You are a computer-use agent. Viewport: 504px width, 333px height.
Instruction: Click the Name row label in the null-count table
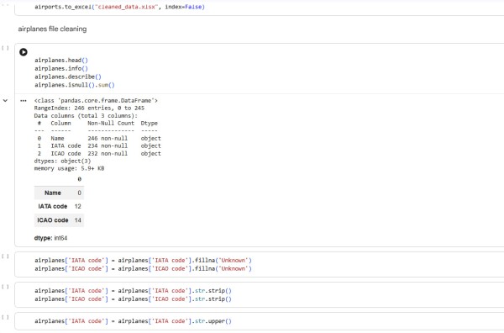53,193
